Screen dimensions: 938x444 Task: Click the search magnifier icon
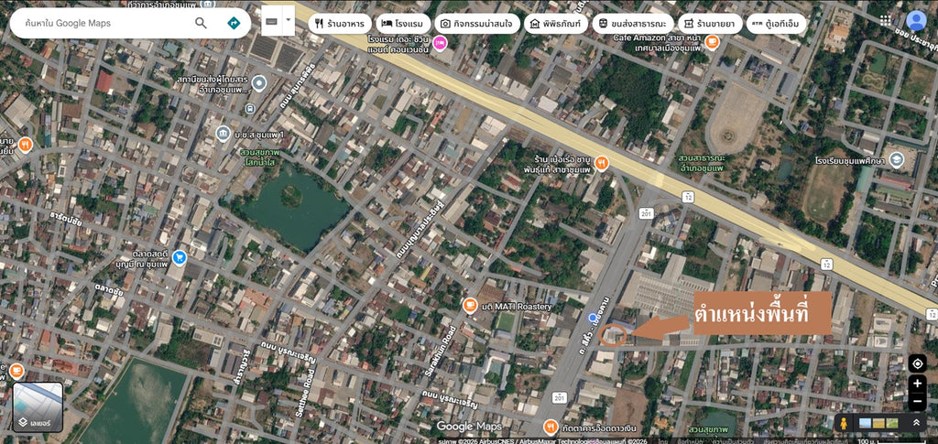point(201,23)
